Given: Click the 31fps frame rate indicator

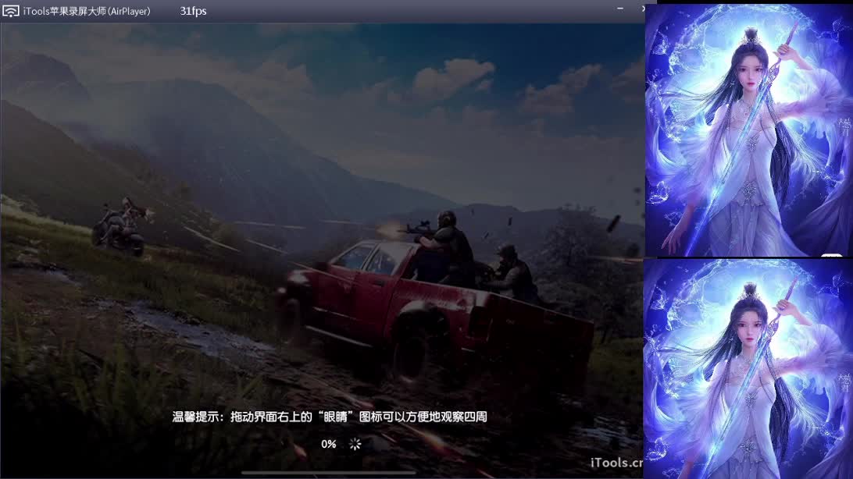Looking at the screenshot, I should pos(193,11).
